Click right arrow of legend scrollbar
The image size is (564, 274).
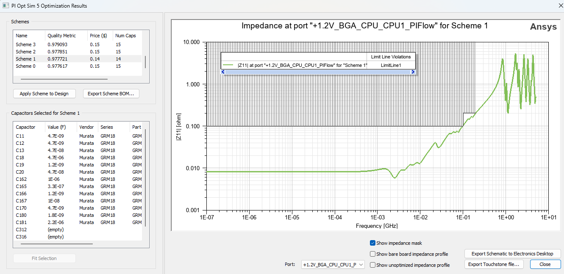[x=413, y=72]
